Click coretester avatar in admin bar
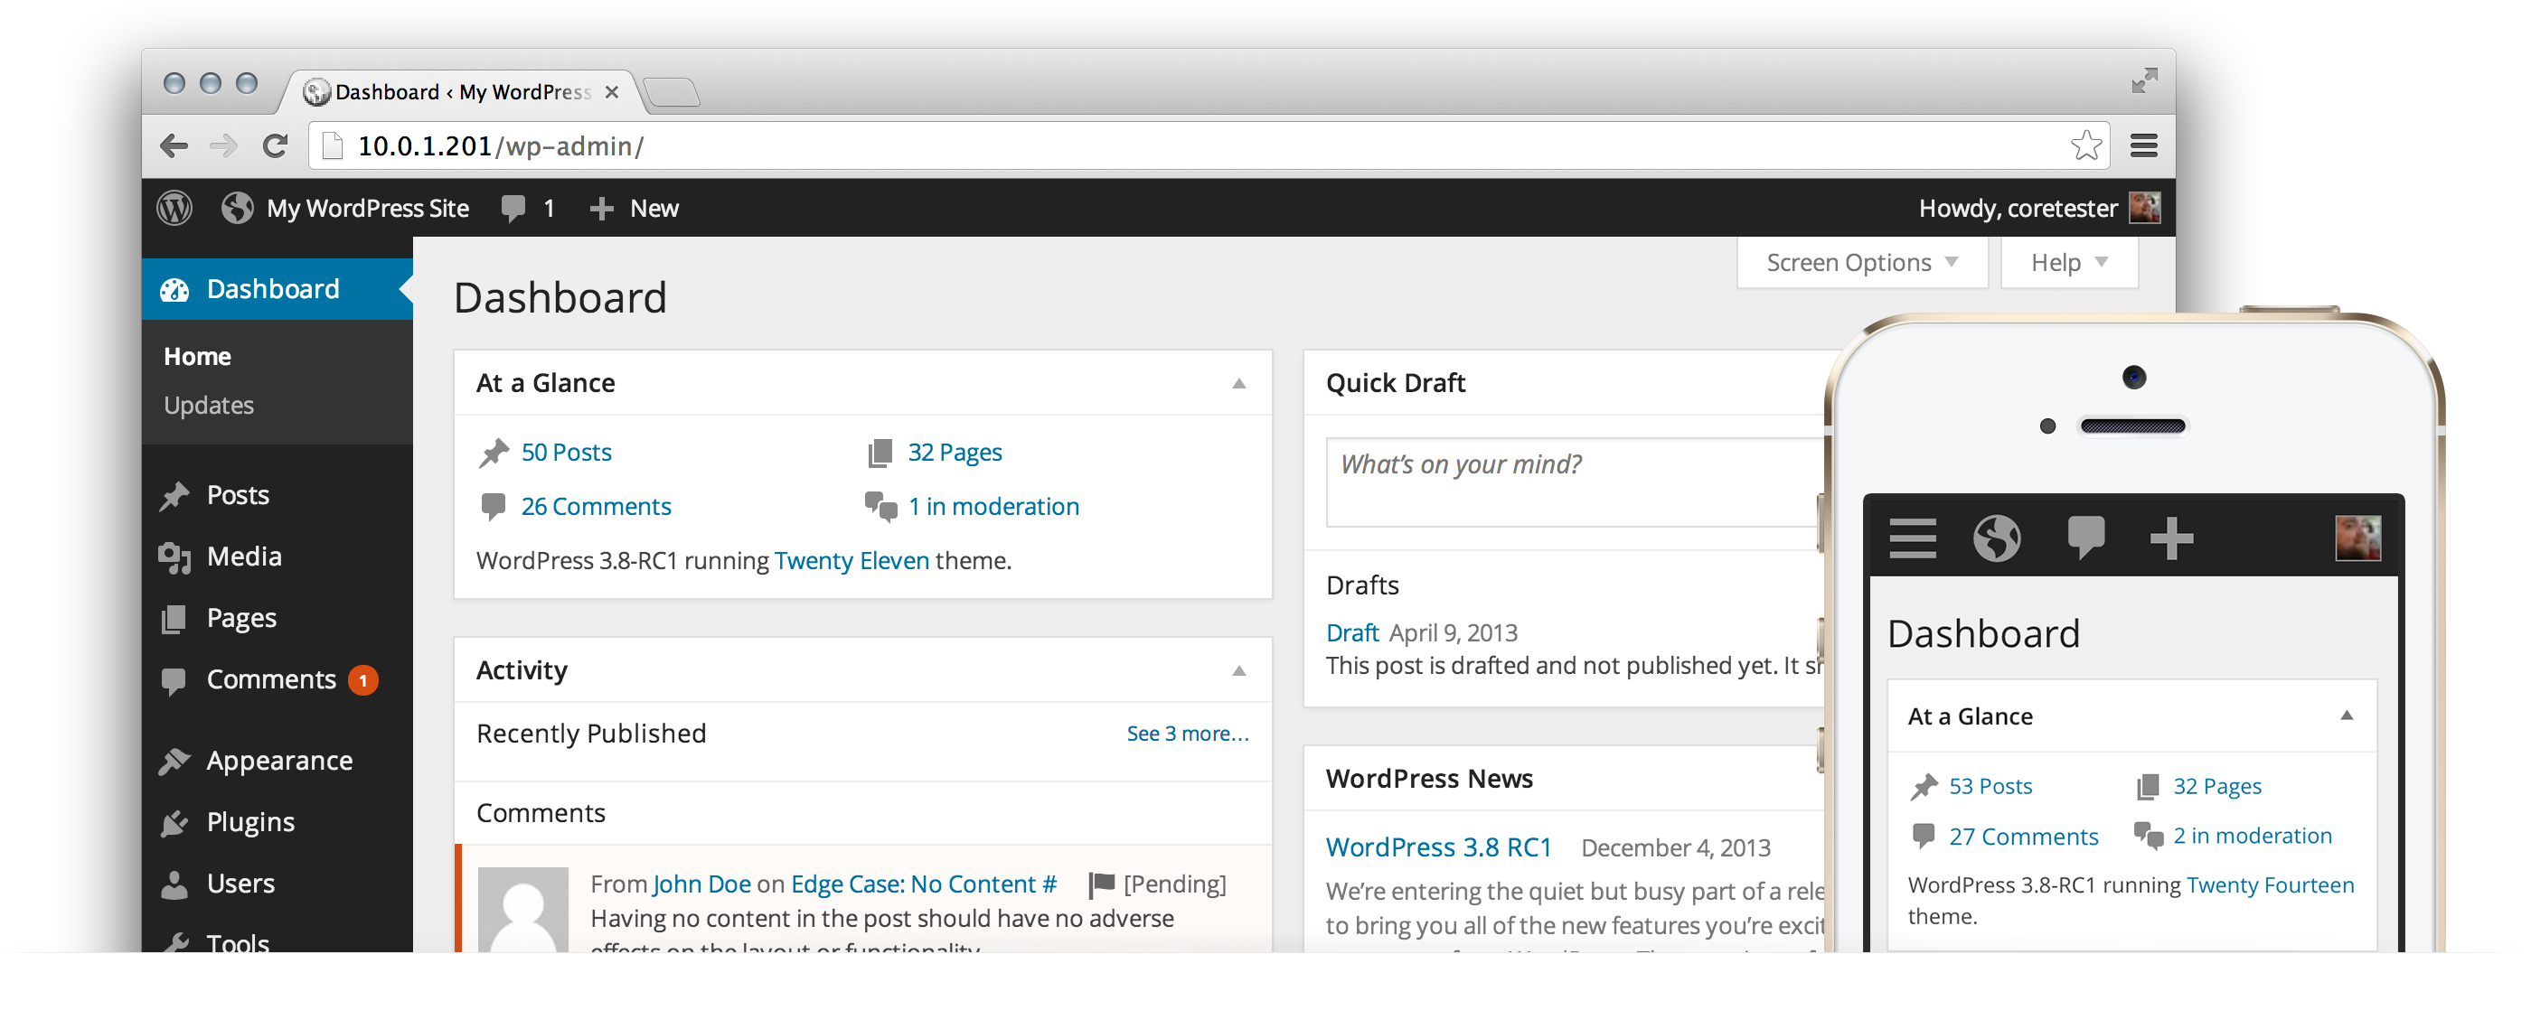The image size is (2531, 1029). pos(2143,207)
